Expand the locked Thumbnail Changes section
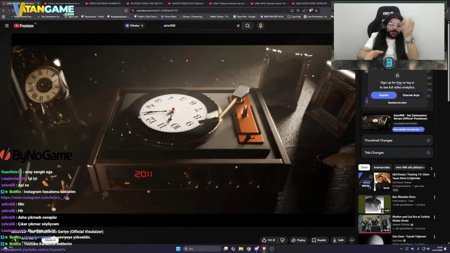 [x=397, y=140]
